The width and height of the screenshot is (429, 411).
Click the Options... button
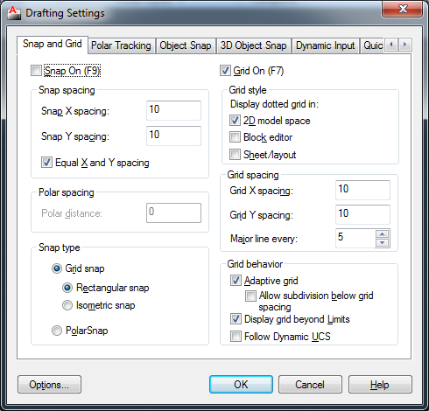point(49,385)
